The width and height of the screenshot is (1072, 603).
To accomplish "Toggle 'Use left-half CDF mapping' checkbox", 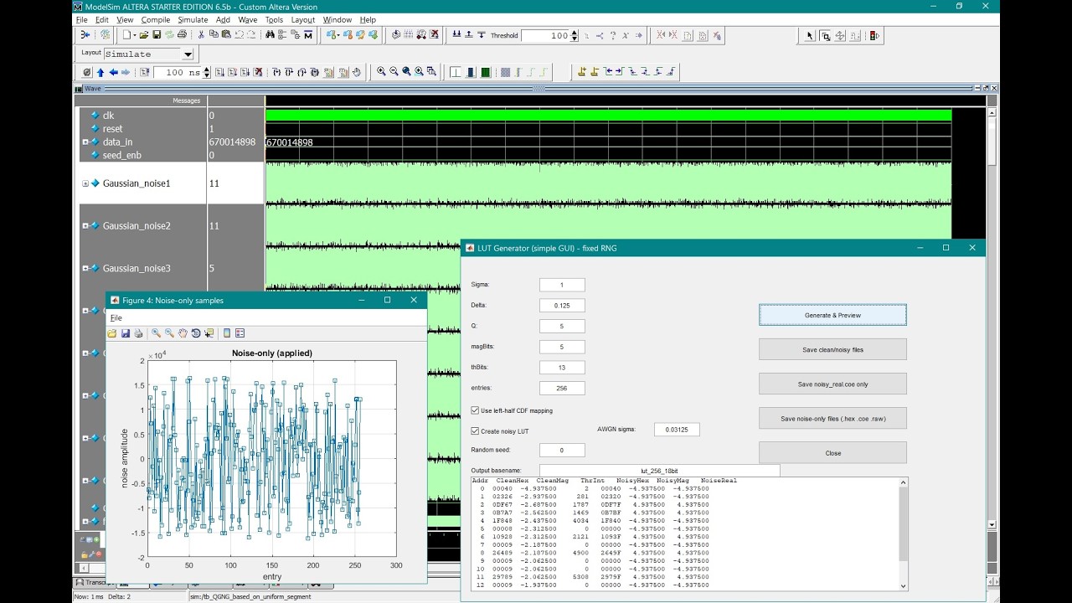I will (475, 410).
